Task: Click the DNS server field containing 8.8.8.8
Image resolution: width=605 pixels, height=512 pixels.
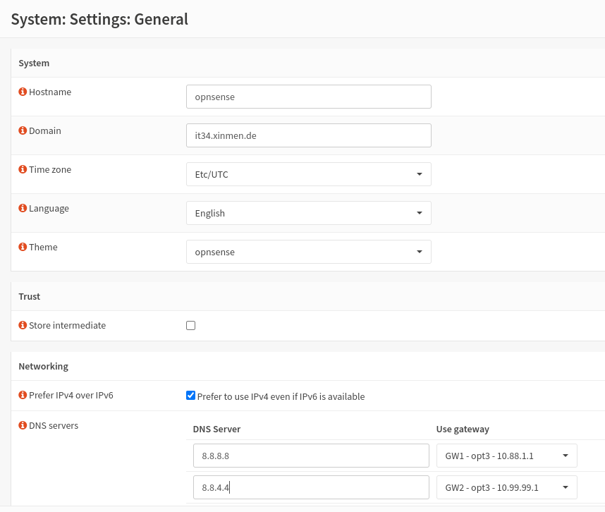Action: 310,455
